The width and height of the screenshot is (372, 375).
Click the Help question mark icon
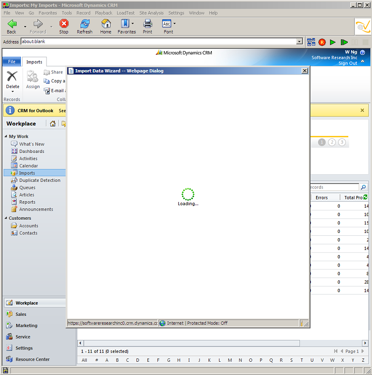point(363,53)
